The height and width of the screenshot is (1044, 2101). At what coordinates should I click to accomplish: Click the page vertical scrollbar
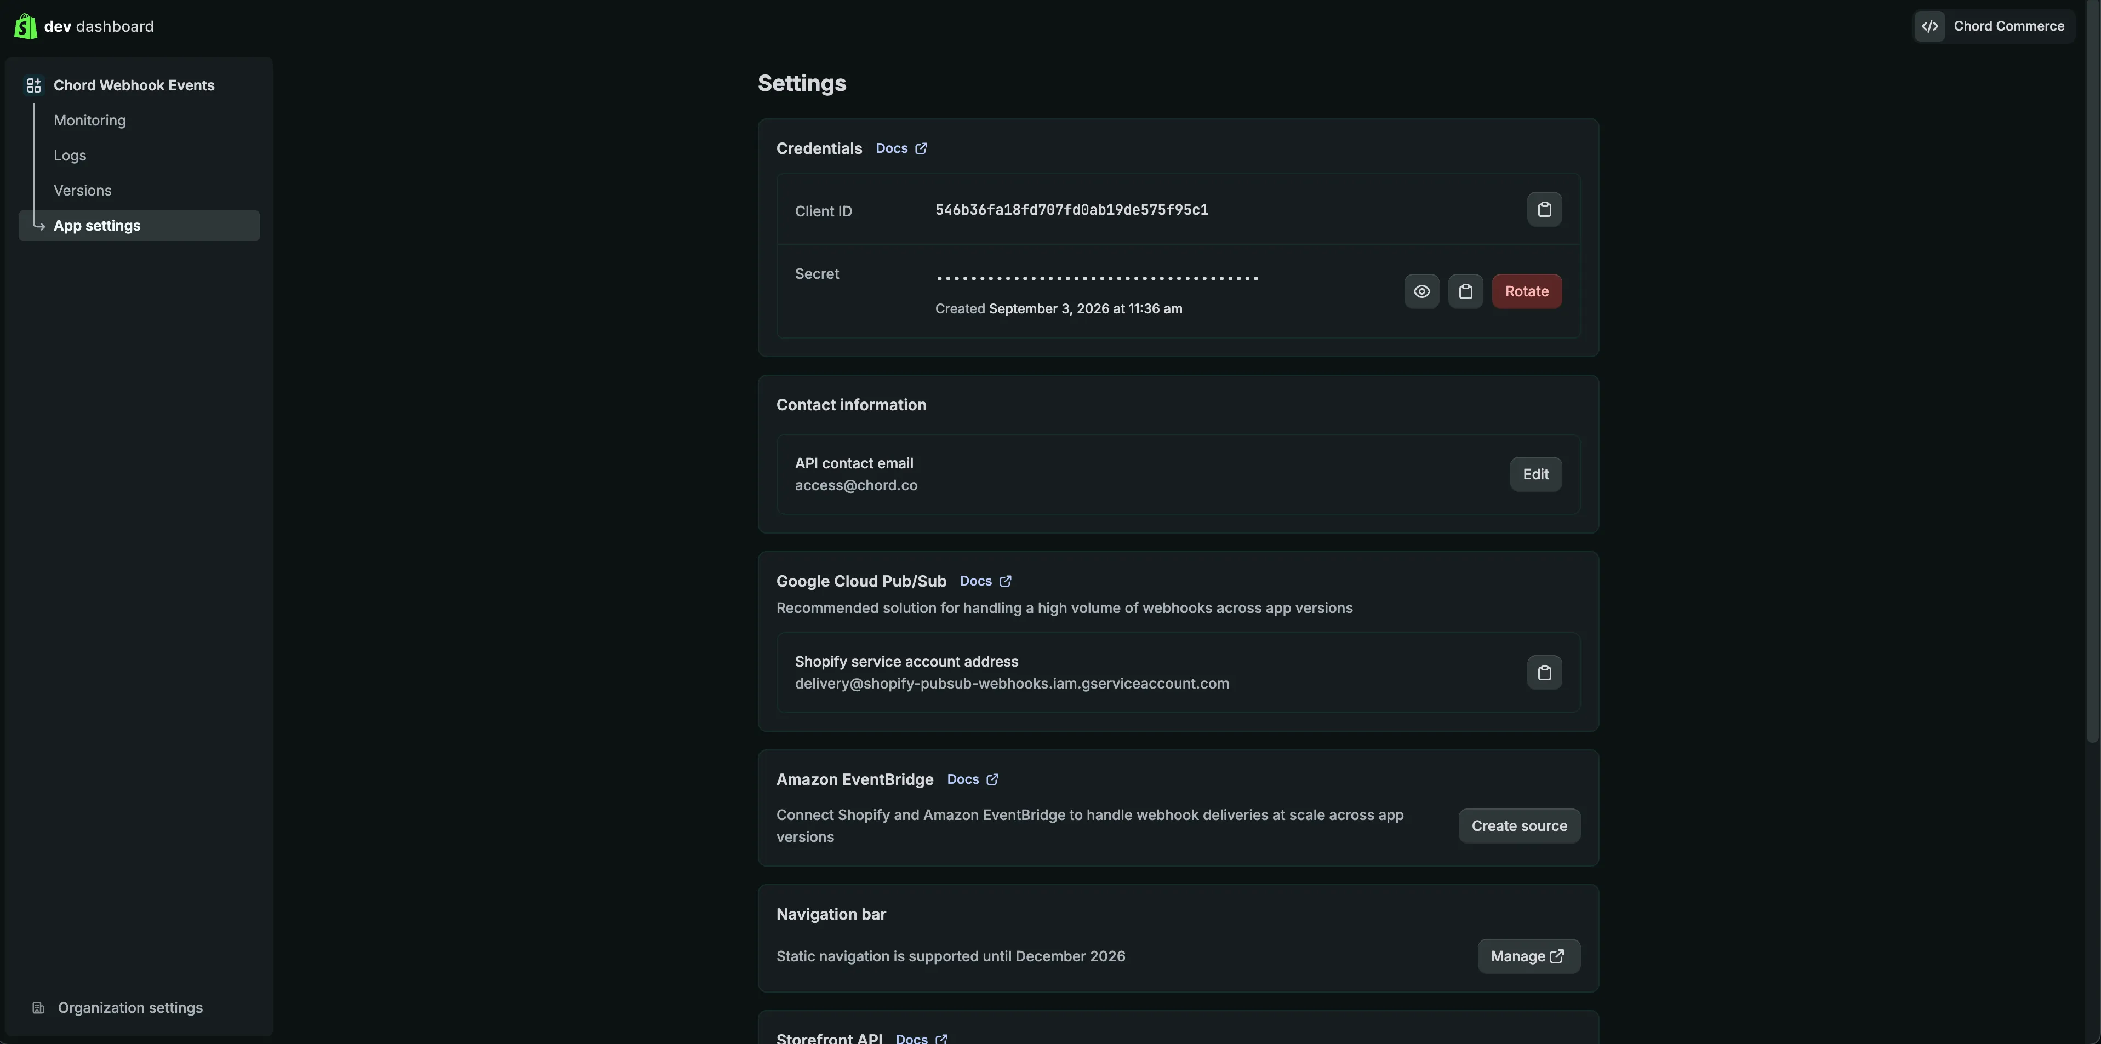pos(2092,371)
